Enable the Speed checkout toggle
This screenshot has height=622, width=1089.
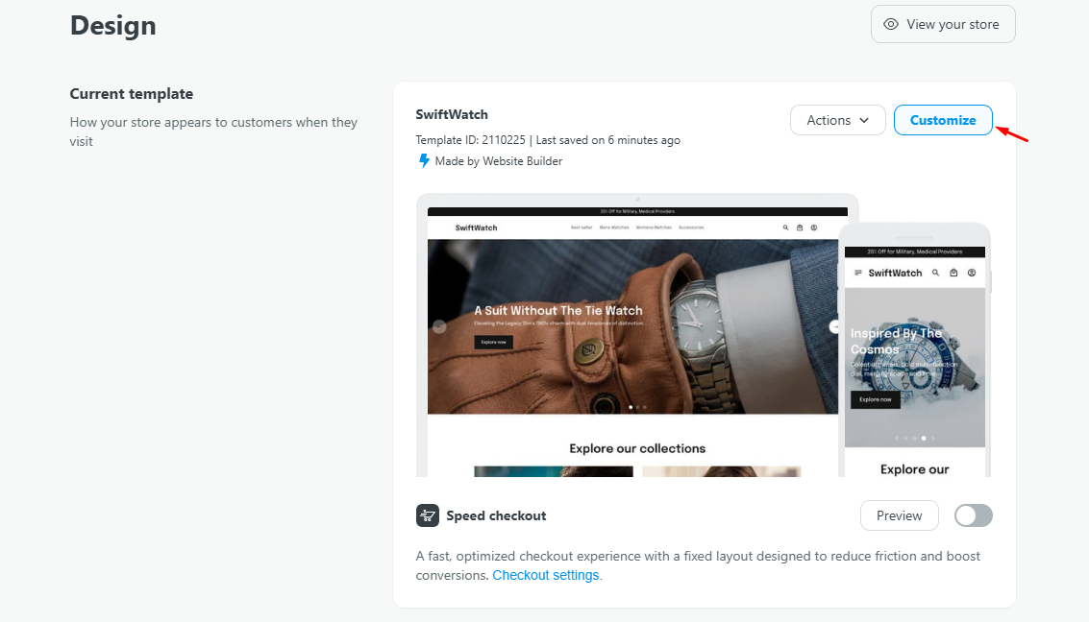(973, 515)
